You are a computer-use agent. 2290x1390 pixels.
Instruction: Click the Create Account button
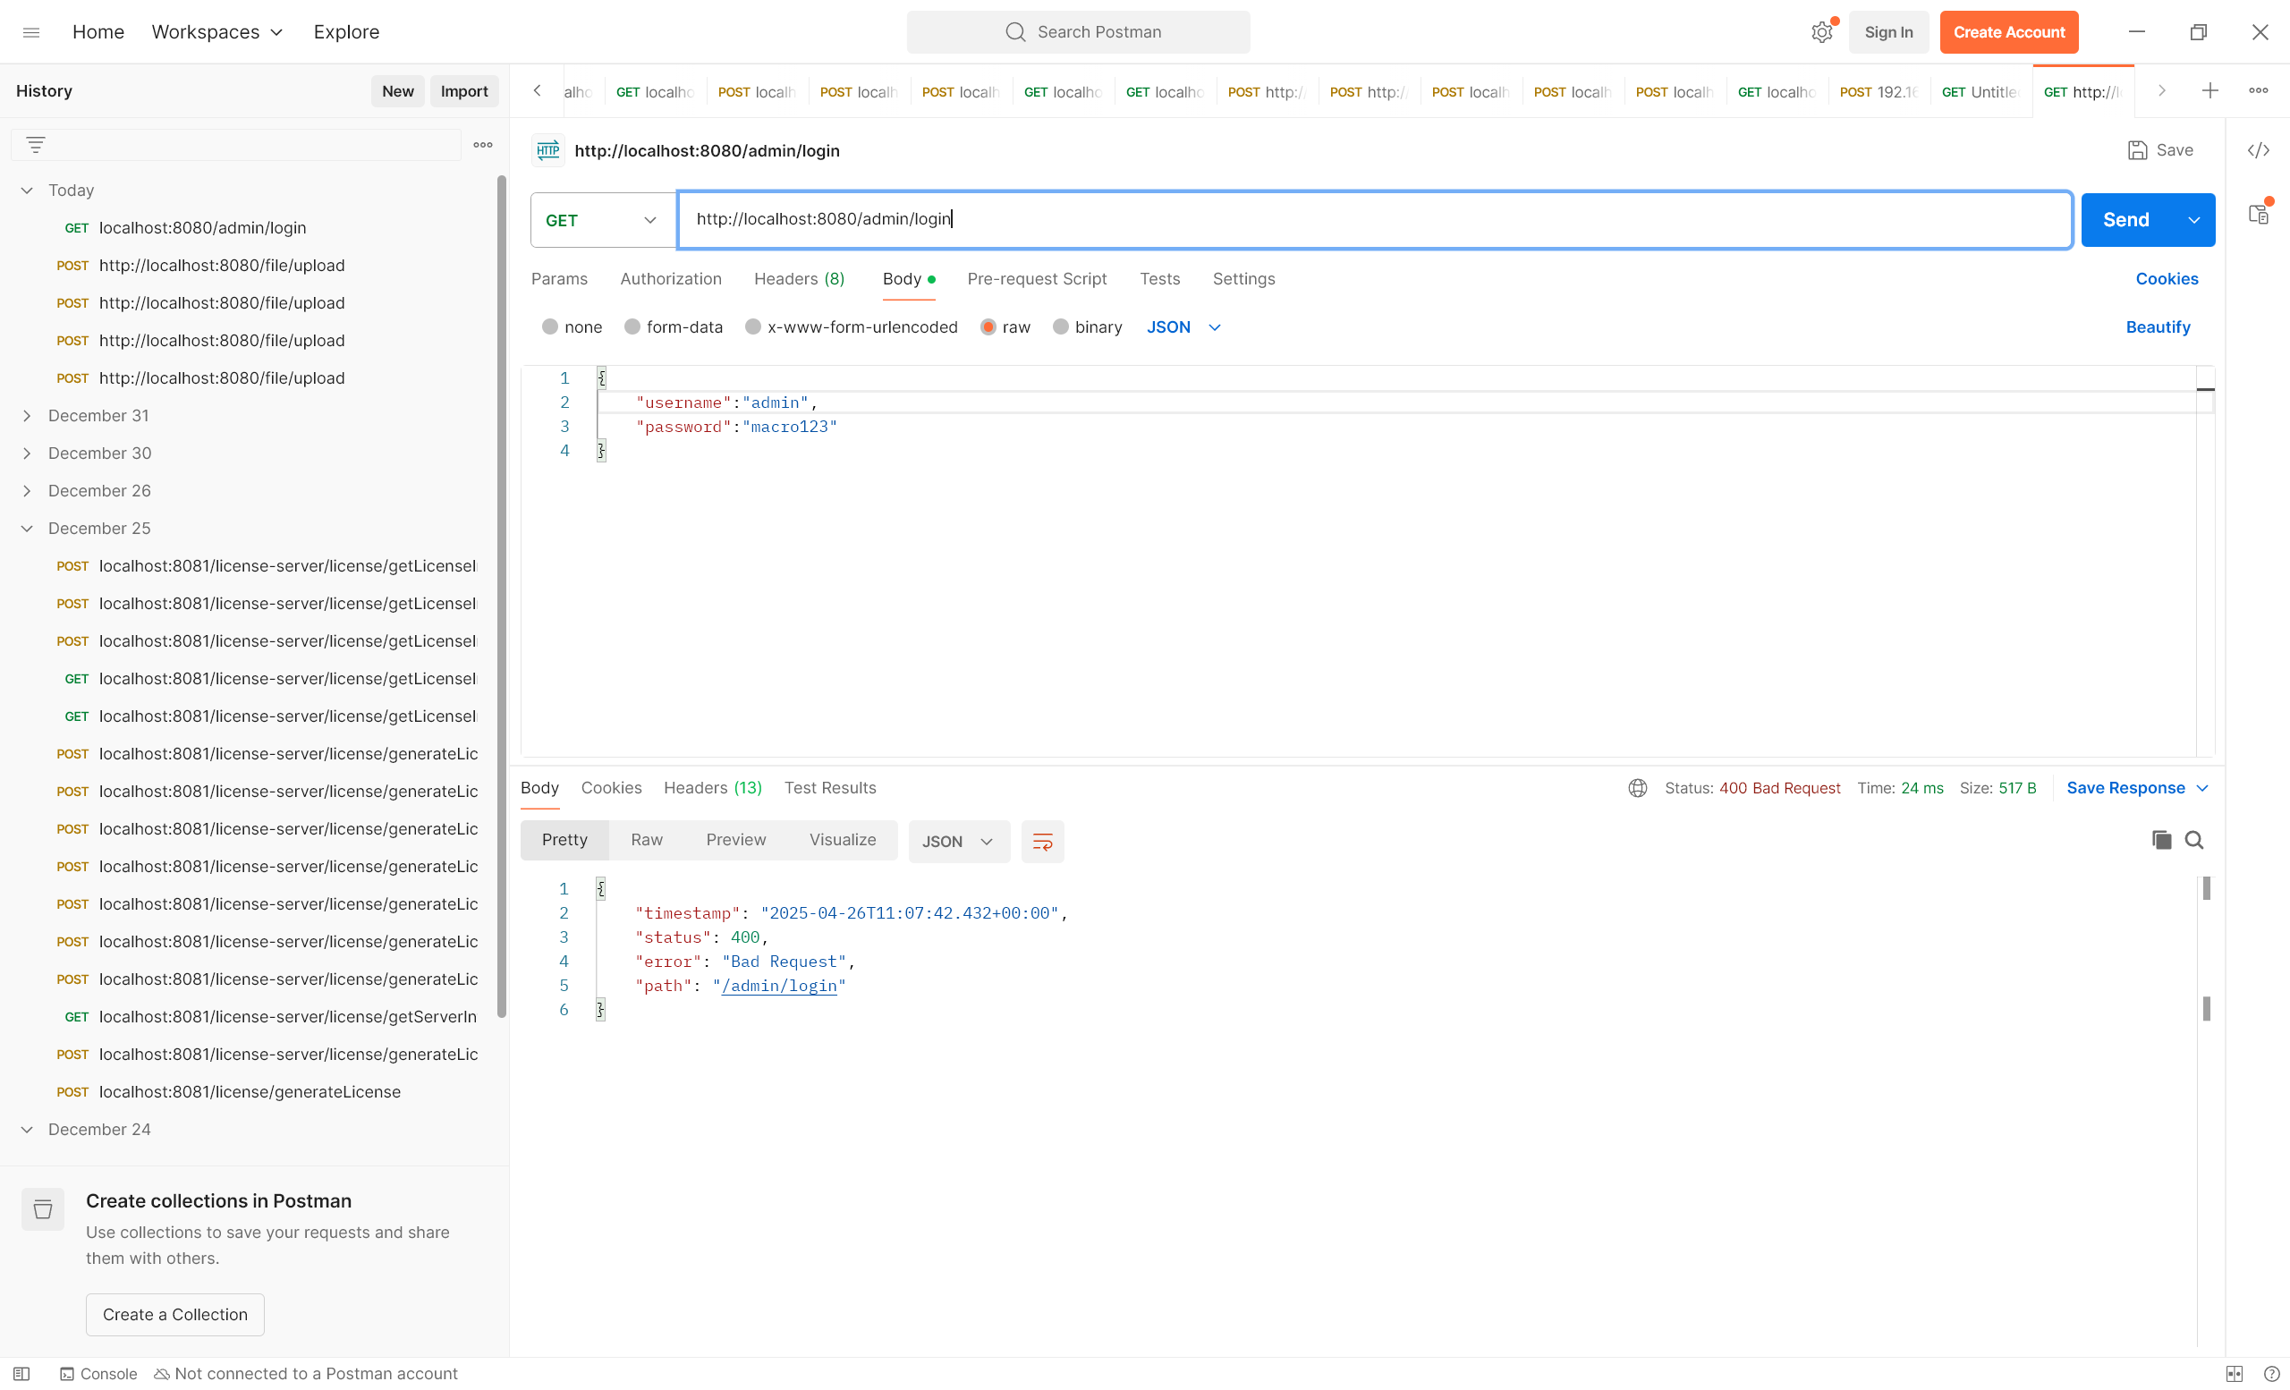[x=2009, y=32]
